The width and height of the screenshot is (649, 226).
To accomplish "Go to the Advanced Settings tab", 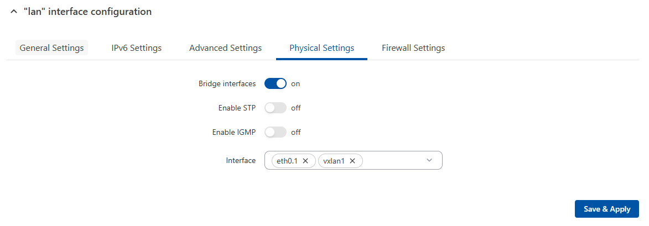I will tap(225, 48).
